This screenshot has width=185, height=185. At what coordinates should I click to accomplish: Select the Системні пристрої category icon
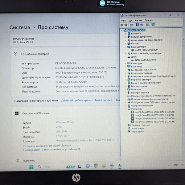pyautogui.click(x=129, y=125)
